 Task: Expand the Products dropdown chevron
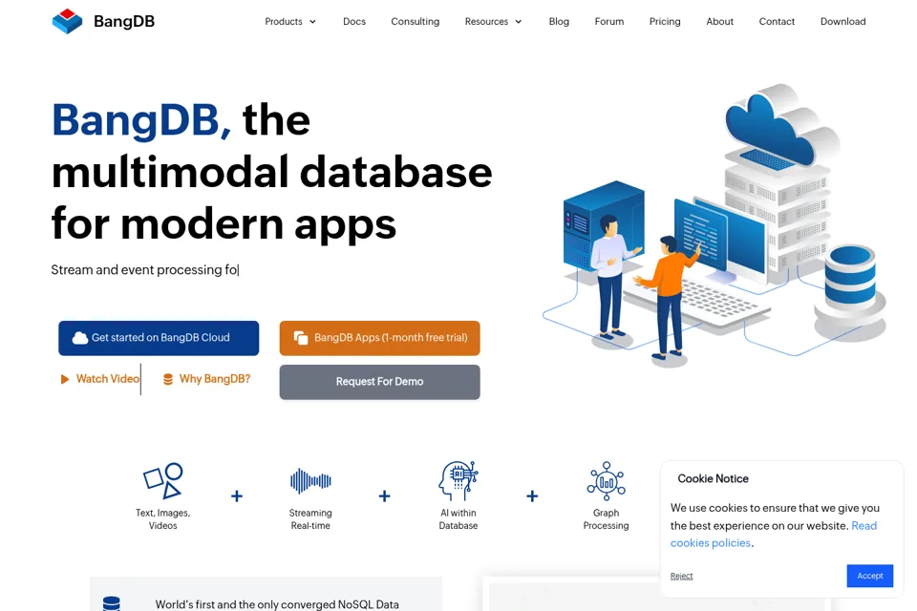pyautogui.click(x=313, y=22)
